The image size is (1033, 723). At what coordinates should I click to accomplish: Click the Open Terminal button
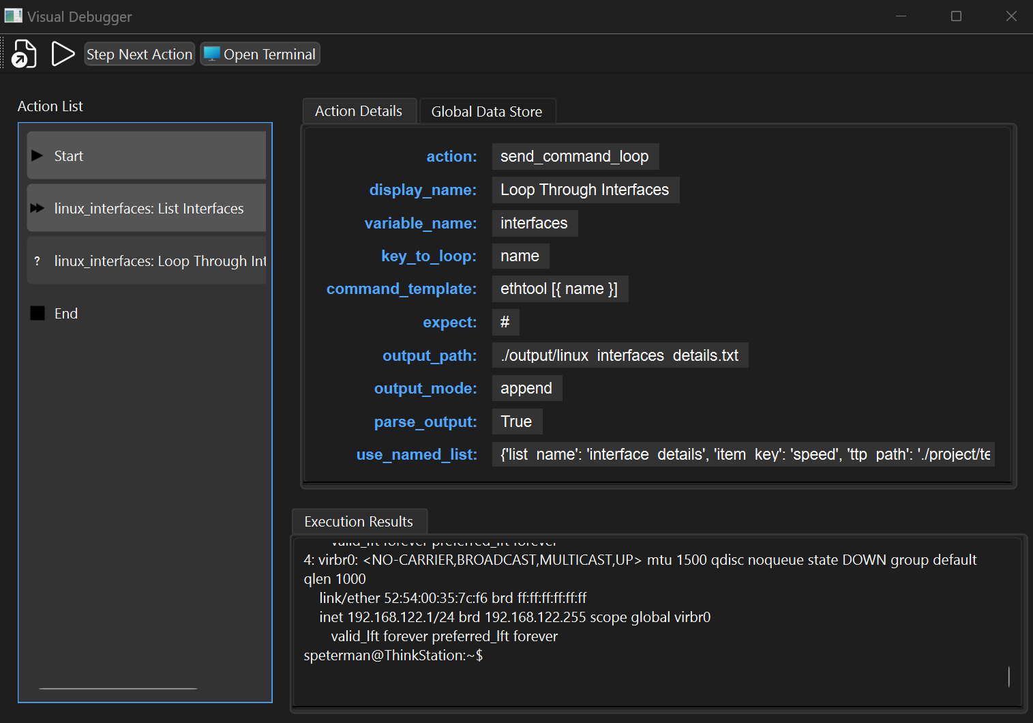[260, 54]
